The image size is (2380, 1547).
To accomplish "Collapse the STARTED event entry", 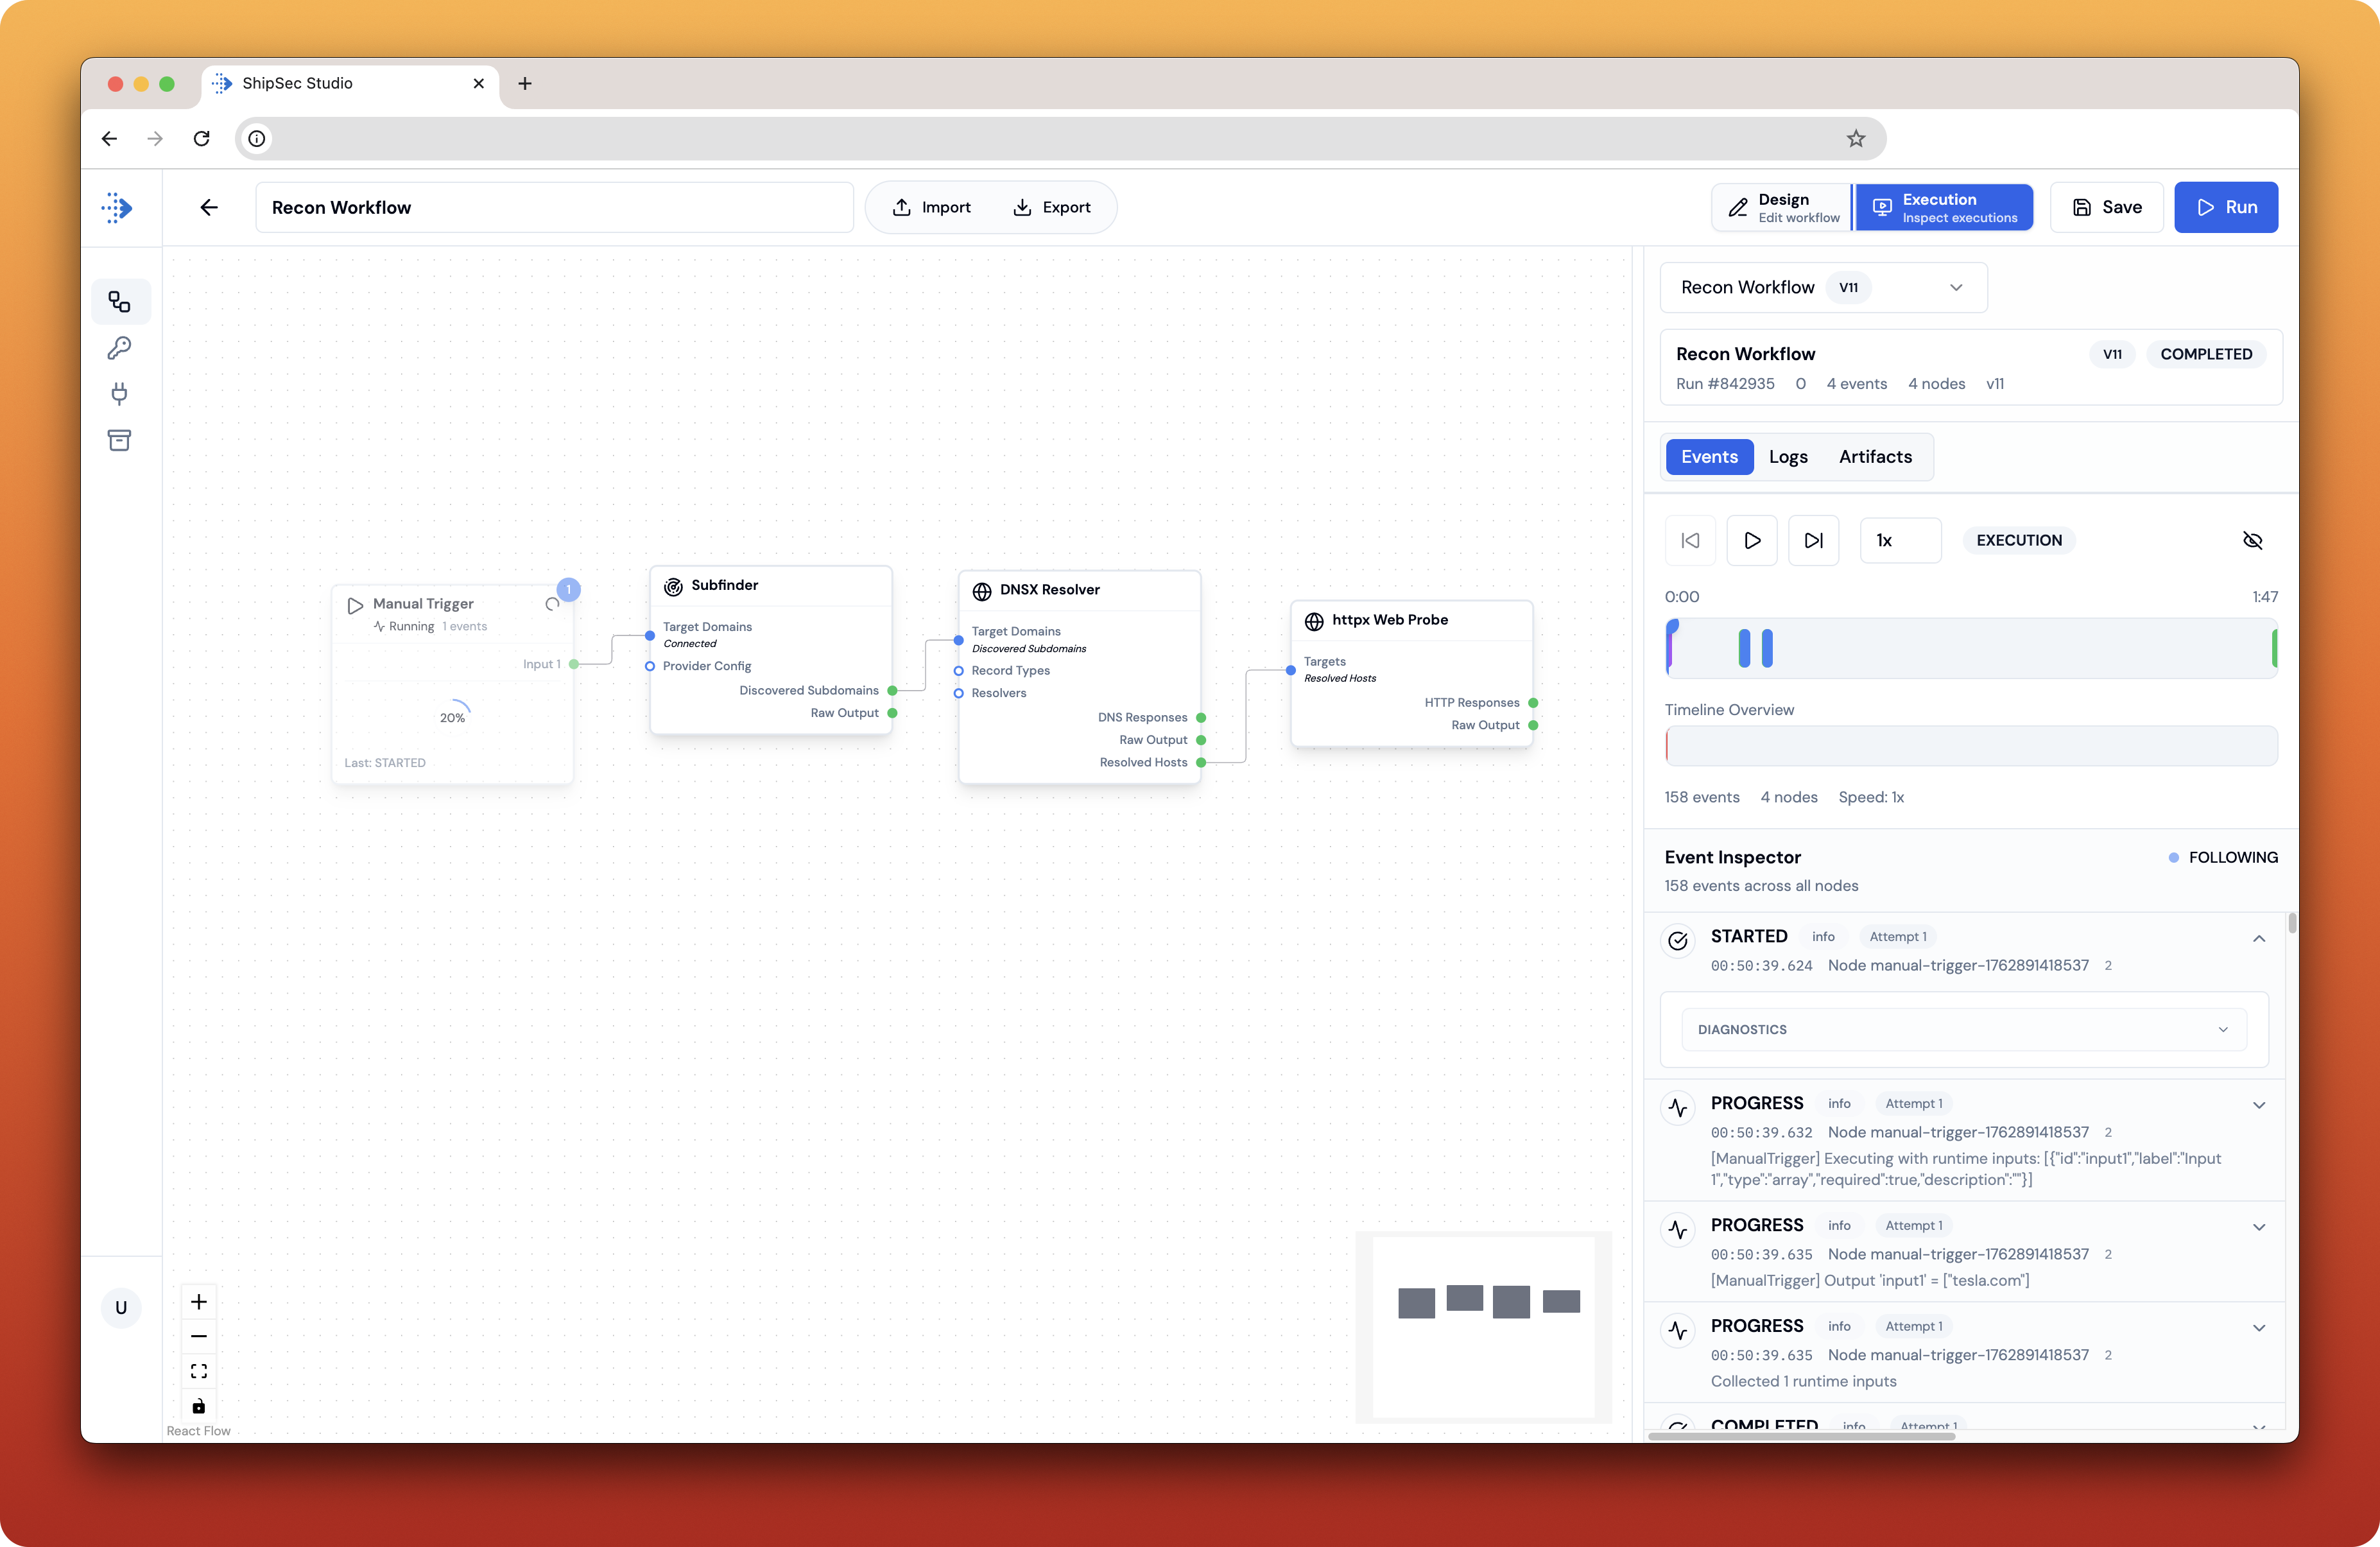I will coord(2258,938).
